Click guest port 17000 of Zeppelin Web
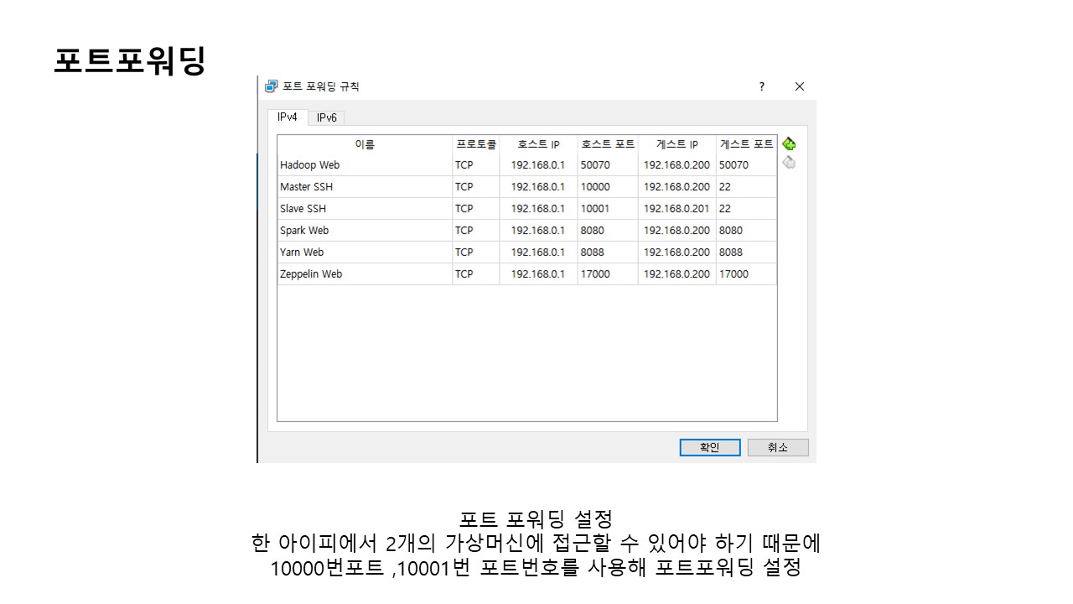This screenshot has width=1073, height=604. (746, 274)
